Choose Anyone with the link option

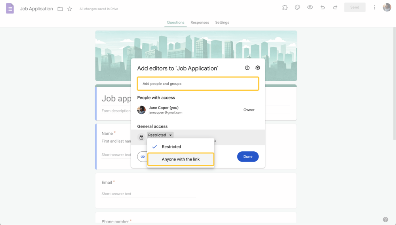pyautogui.click(x=181, y=159)
